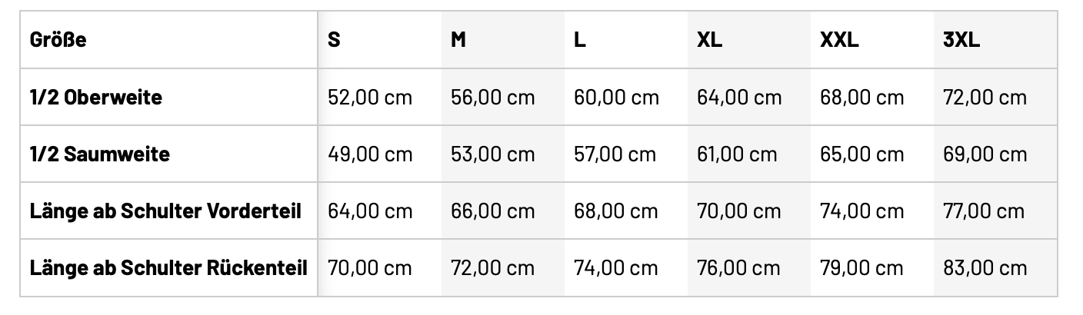The width and height of the screenshot is (1083, 315).
Task: Select the M size column header
Action: [458, 41]
